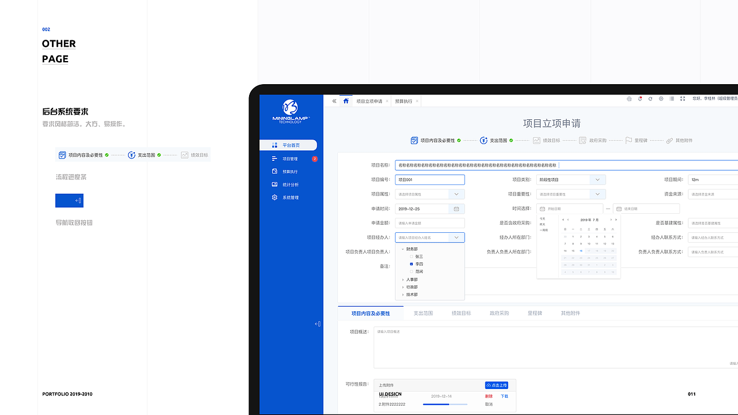Open 项目管理 in the sidebar
Image resolution: width=738 pixels, height=415 pixels.
291,159
